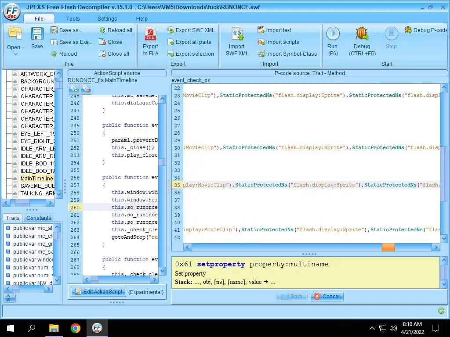The image size is (450, 337).
Task: Select trait public var window
Action: tap(29, 260)
